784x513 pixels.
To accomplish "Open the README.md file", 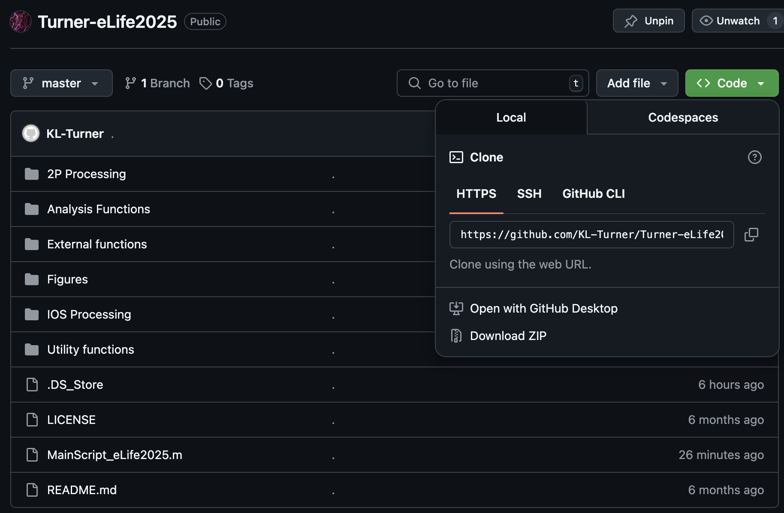I will click(x=82, y=490).
